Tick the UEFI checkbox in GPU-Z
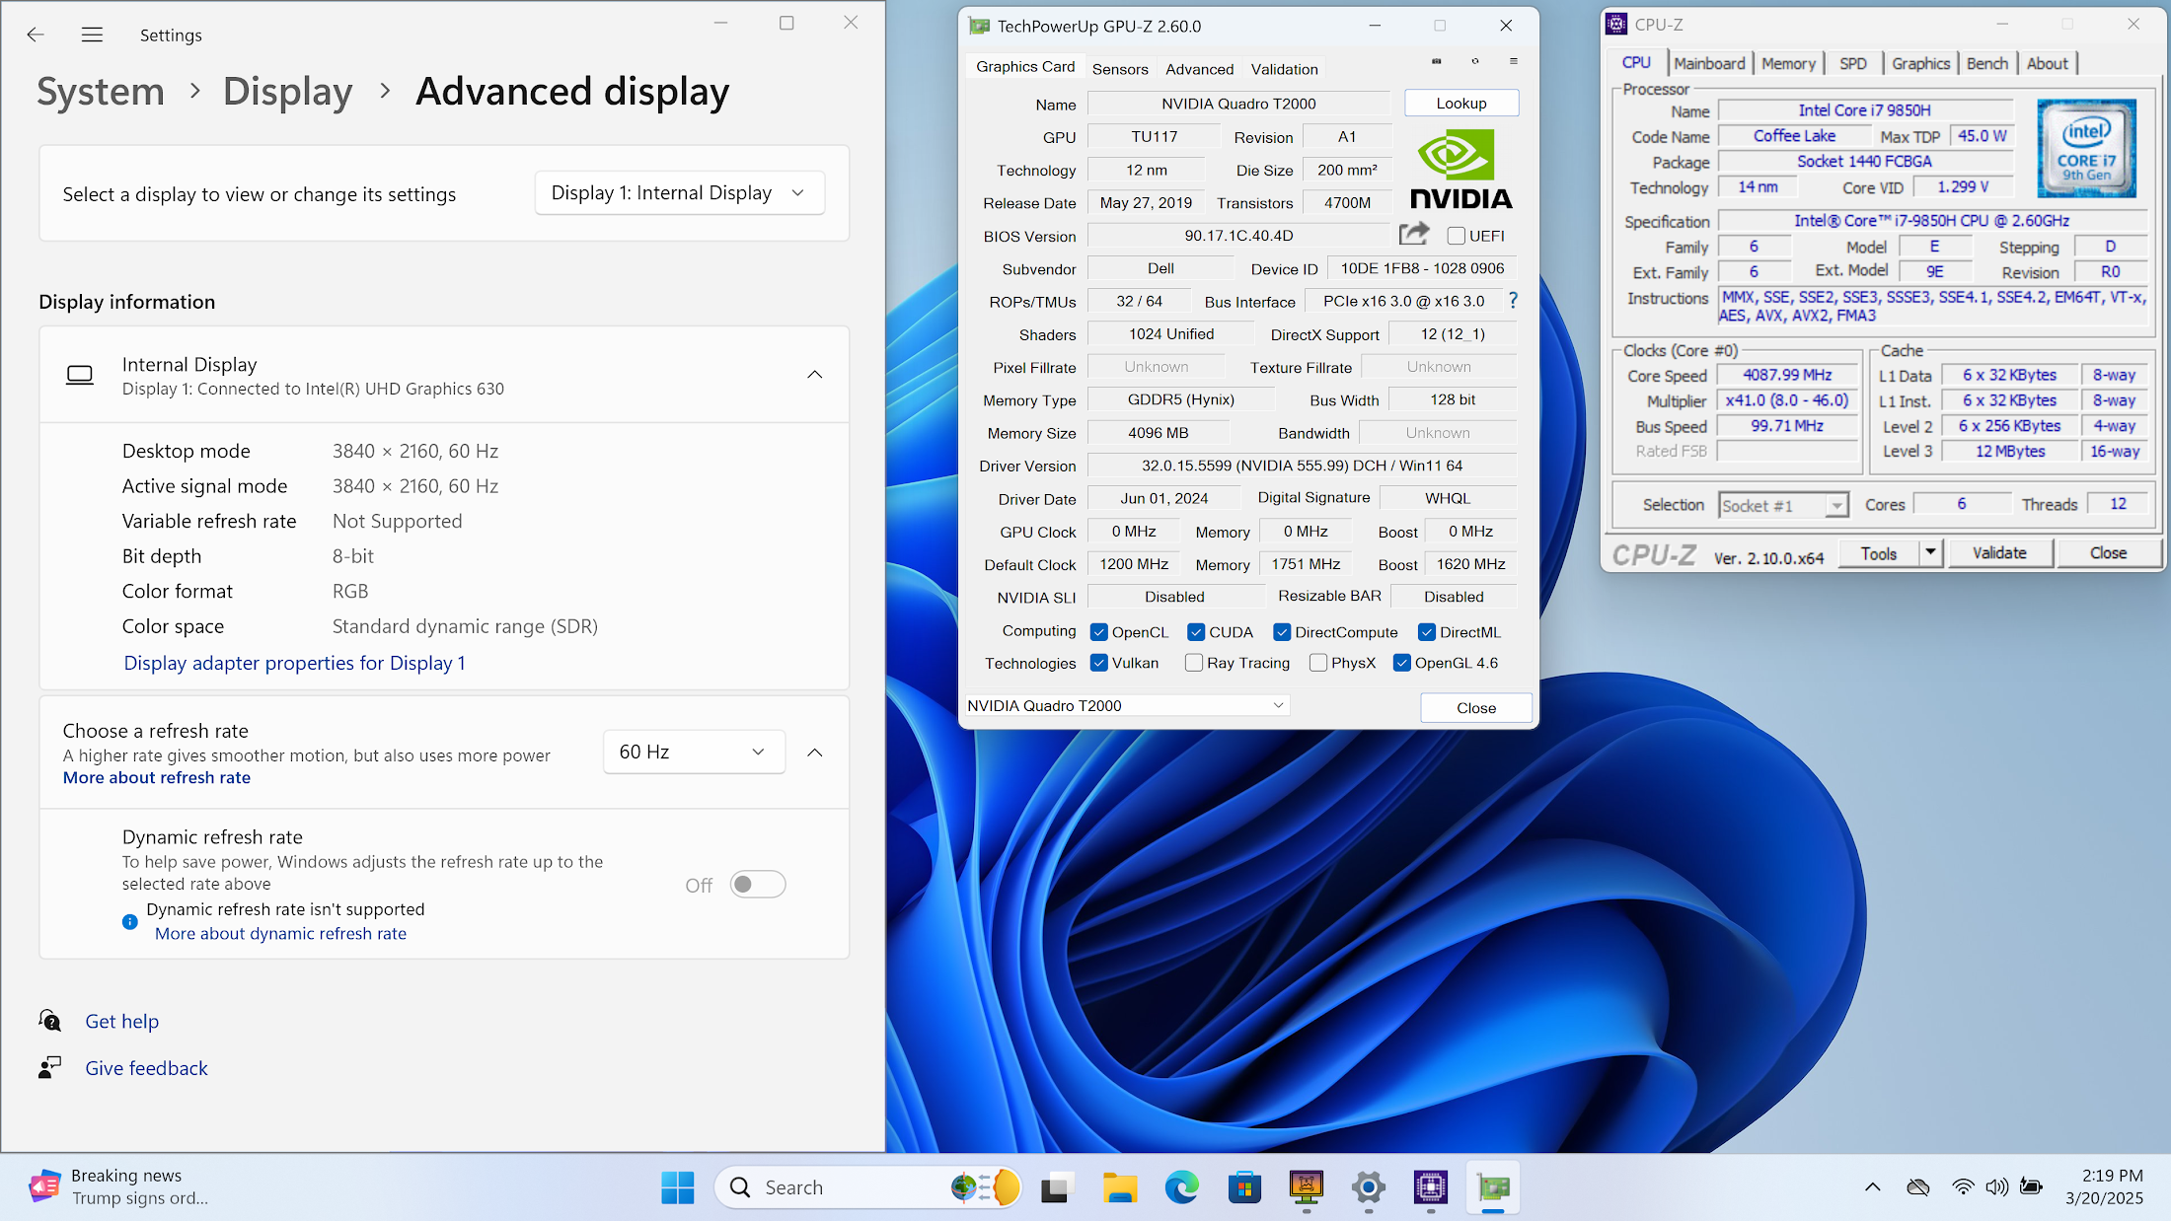The image size is (2171, 1221). 1456,236
